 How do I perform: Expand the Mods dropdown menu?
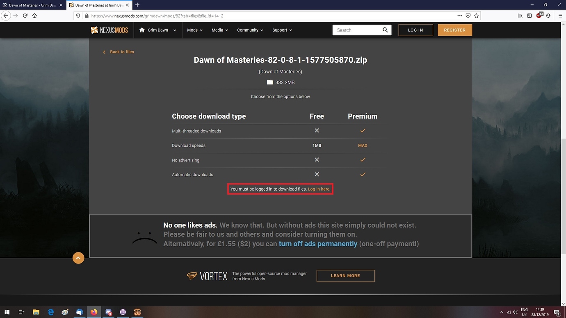pos(194,30)
